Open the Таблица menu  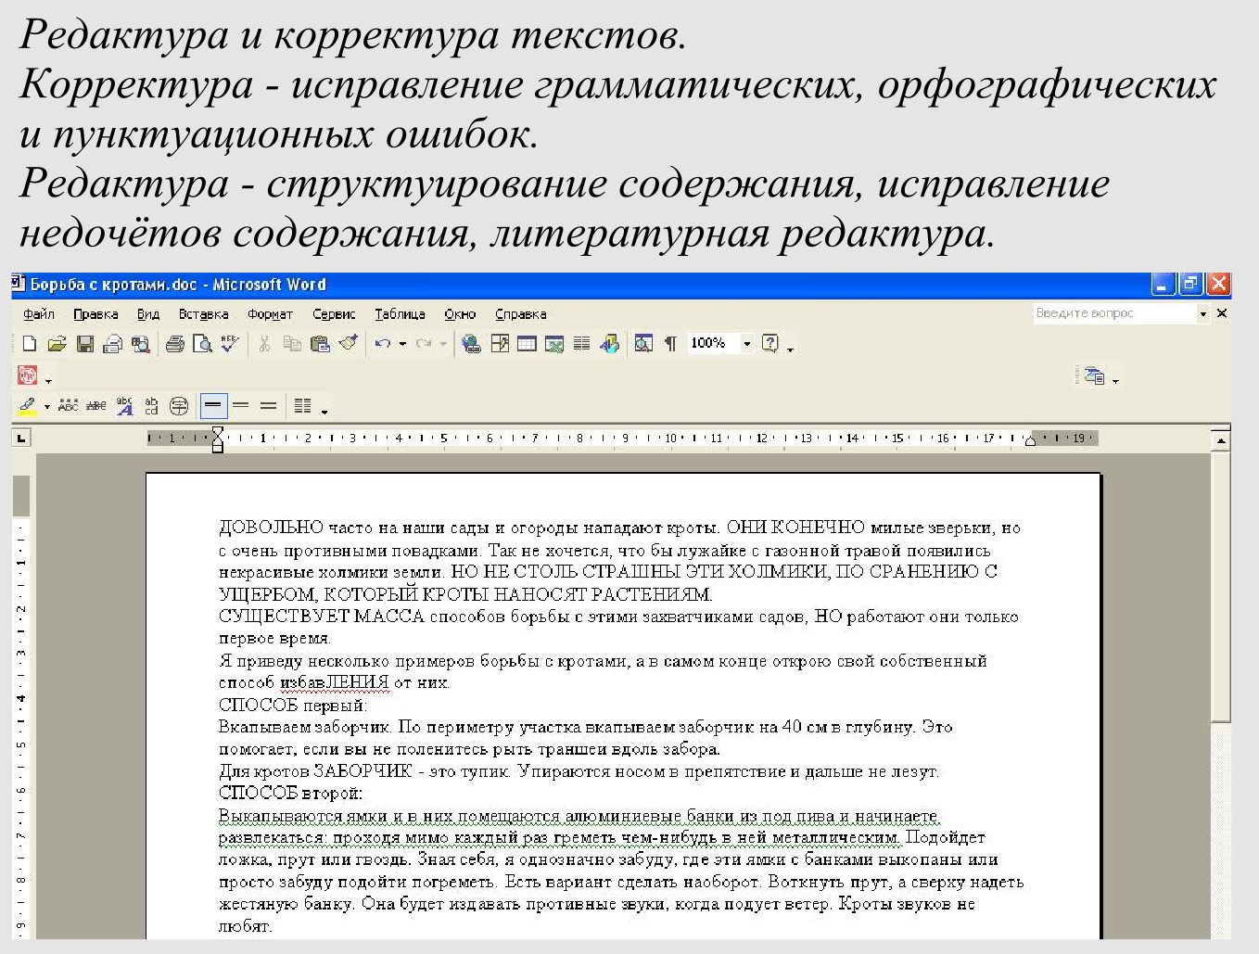point(401,313)
